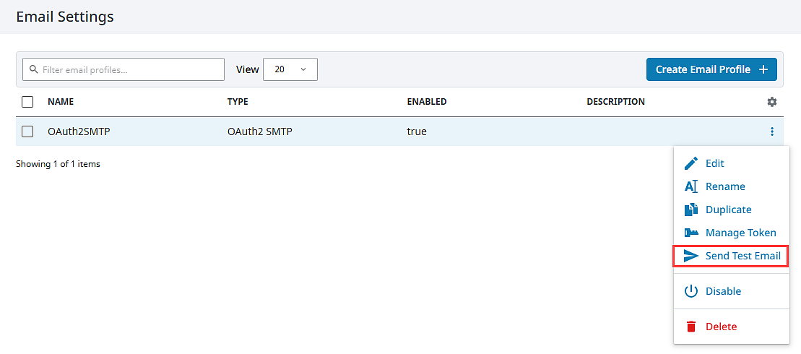Click plus icon on Create Email Profile
The image size is (801, 354).
[763, 69]
